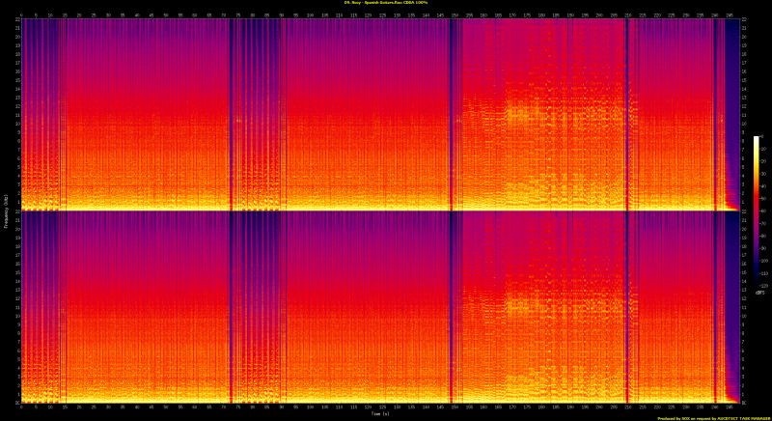Click the 245 s tick on top time axis

[x=731, y=15]
